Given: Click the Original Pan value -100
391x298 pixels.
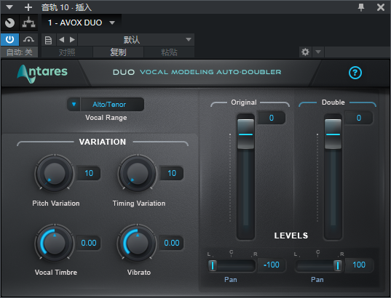Looking at the screenshot, I should tap(272, 265).
